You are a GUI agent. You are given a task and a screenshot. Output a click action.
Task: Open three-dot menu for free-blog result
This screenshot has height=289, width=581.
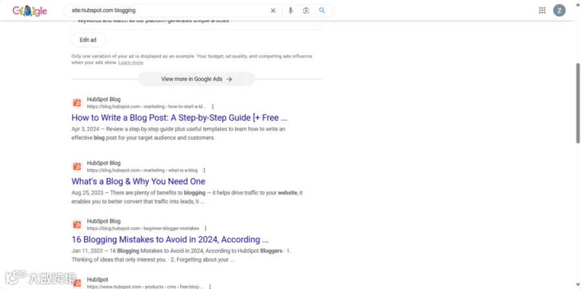click(210, 286)
